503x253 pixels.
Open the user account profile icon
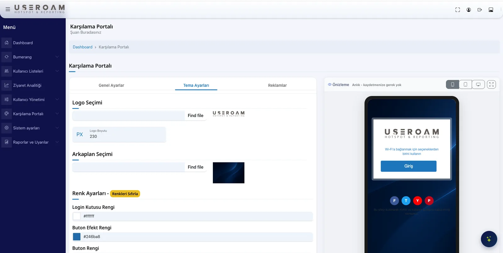click(x=469, y=10)
